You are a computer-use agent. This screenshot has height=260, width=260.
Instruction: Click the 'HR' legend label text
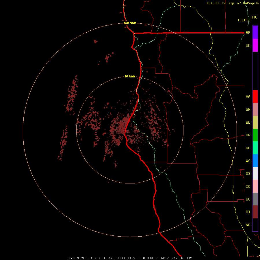pyautogui.click(x=248, y=135)
